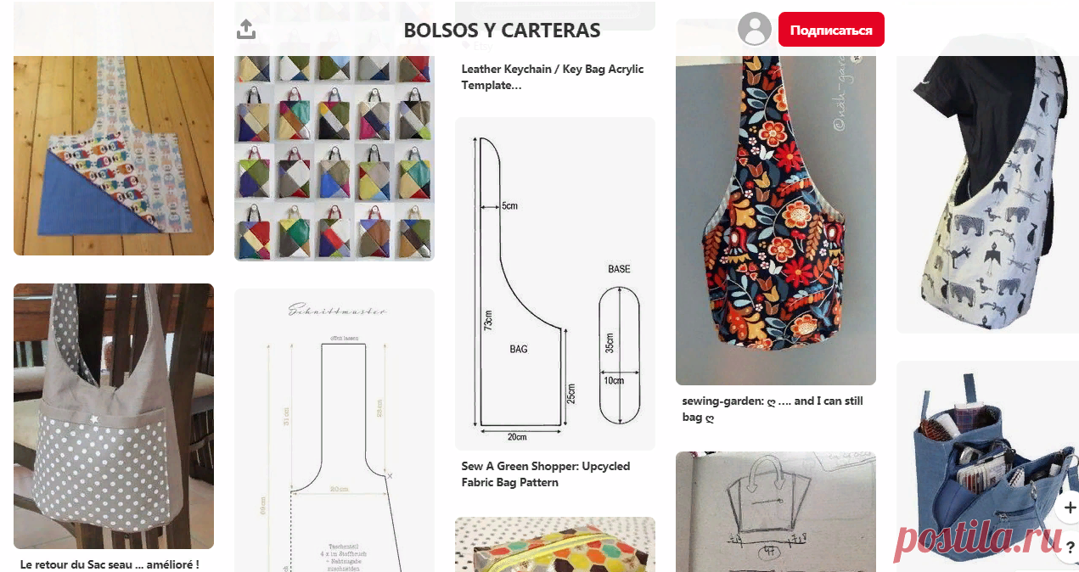Open the sewing-garden pin caption link

(x=773, y=409)
